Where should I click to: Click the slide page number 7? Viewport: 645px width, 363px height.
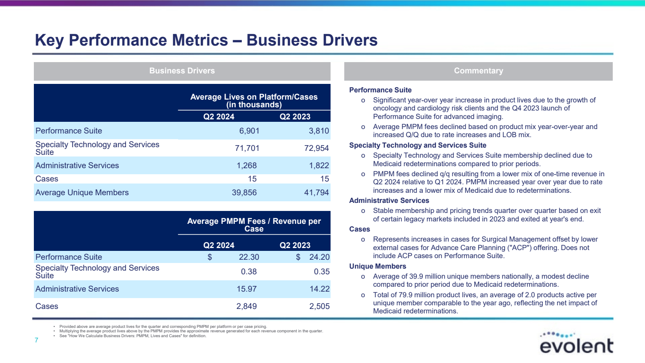[x=36, y=340]
